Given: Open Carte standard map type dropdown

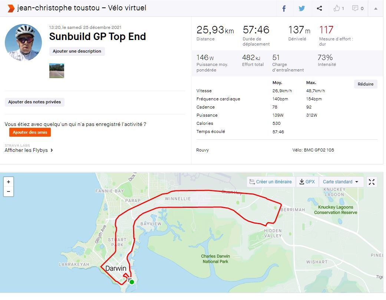Looking at the screenshot, I should 341,182.
